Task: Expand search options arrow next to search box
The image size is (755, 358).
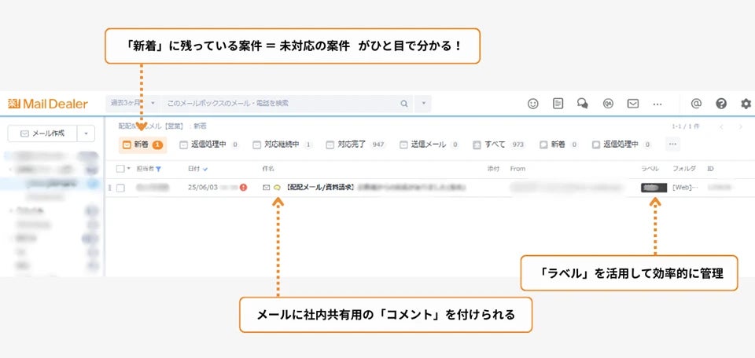Action: (x=424, y=104)
